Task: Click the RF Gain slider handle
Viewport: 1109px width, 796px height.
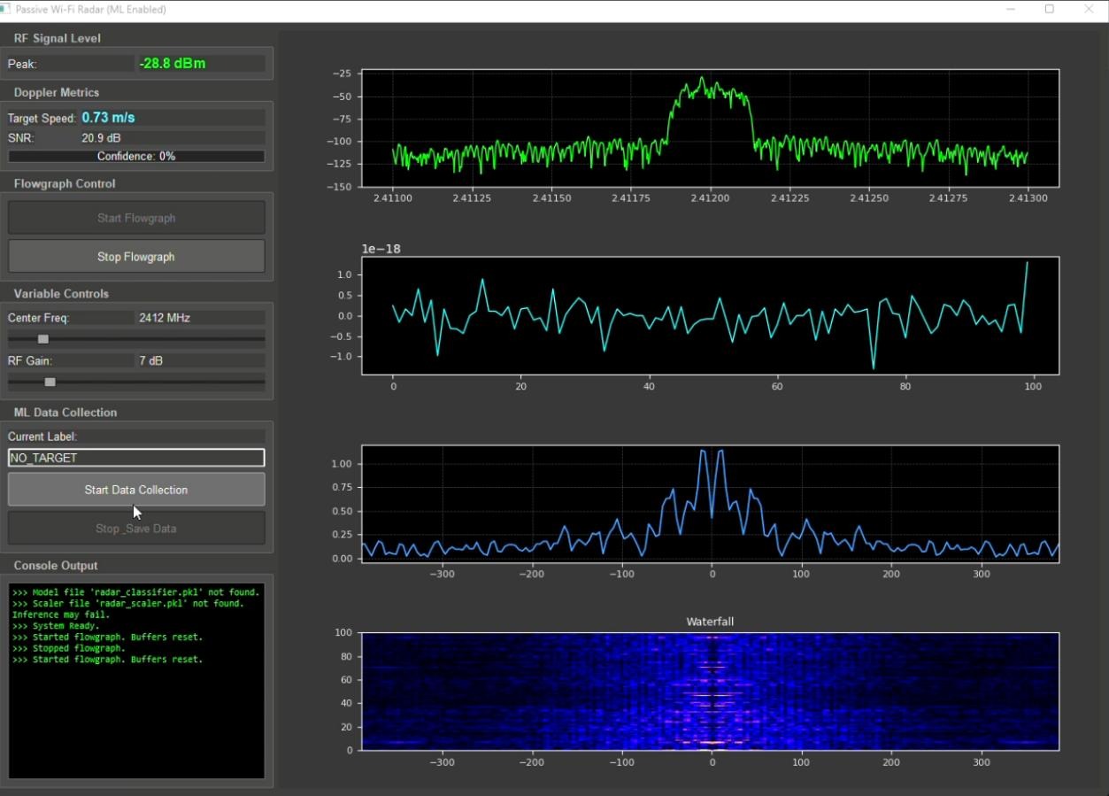Action: [x=50, y=382]
